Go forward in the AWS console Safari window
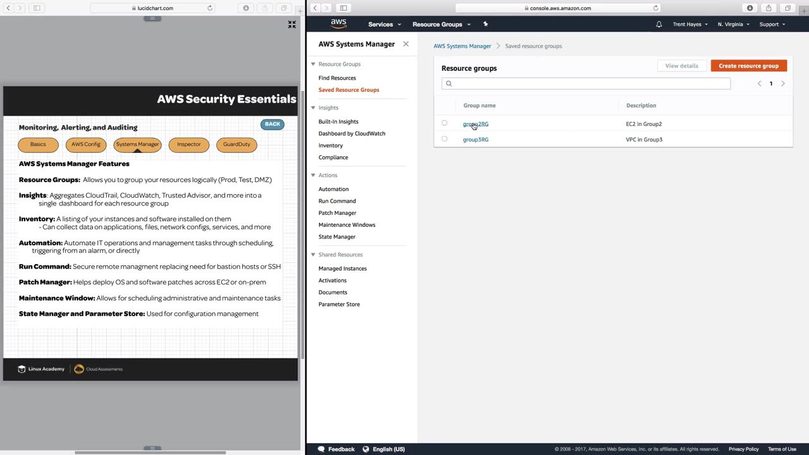809x455 pixels. click(327, 8)
